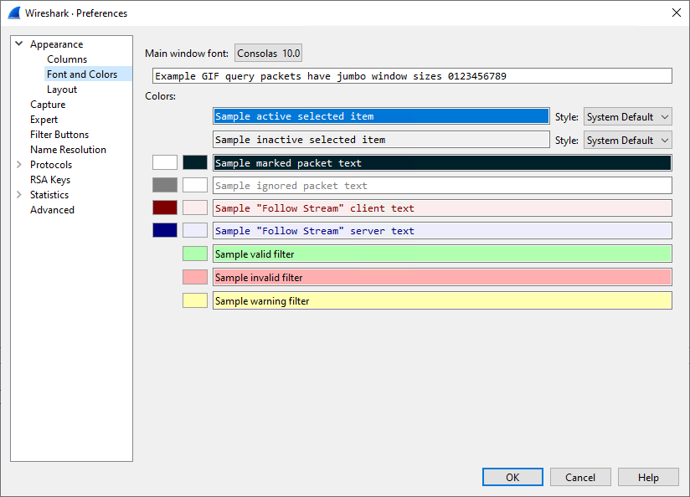Open the Expert preferences page
690x497 pixels.
(44, 119)
